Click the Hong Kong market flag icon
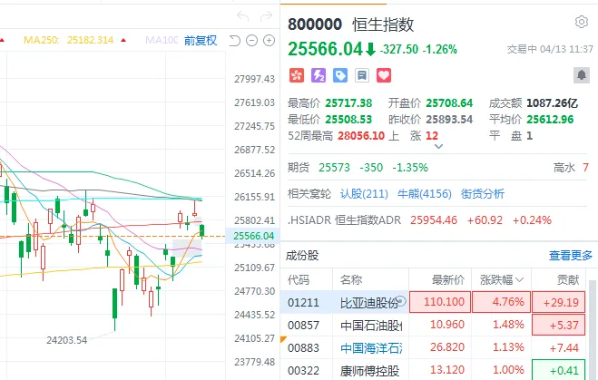Viewport: 598px width, 380px height. (x=297, y=75)
